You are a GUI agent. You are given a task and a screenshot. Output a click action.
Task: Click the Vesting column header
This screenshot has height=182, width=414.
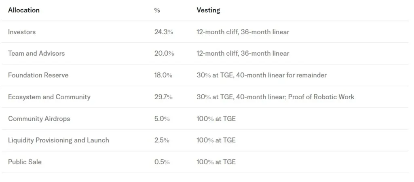pyautogui.click(x=208, y=10)
